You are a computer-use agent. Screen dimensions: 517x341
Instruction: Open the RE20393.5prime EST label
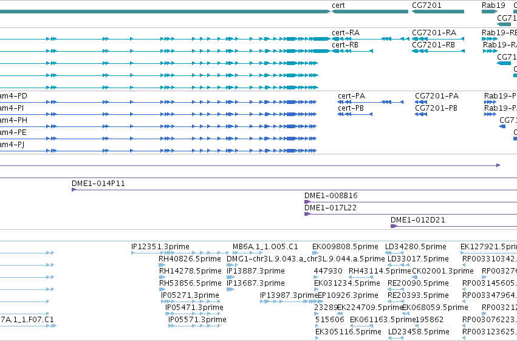pos(418,295)
